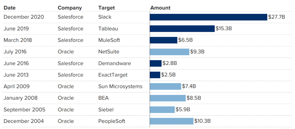Image resolution: width=295 pixels, height=129 pixels.
Task: Click the light blue NetSuite bar
Action: 170,52
